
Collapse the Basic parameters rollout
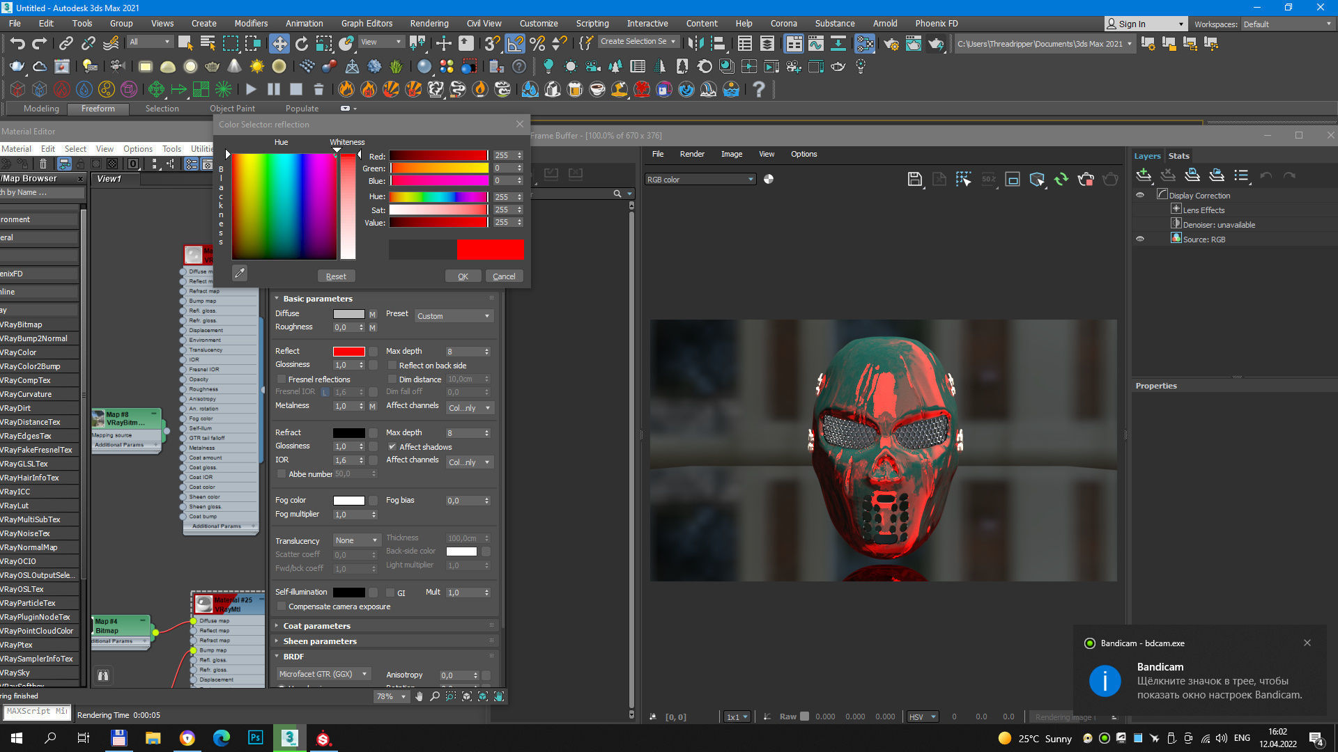[x=317, y=299]
